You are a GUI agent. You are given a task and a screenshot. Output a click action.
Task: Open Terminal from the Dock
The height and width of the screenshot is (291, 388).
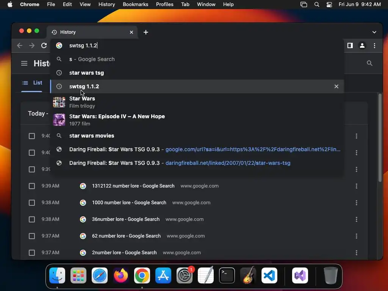(227, 275)
